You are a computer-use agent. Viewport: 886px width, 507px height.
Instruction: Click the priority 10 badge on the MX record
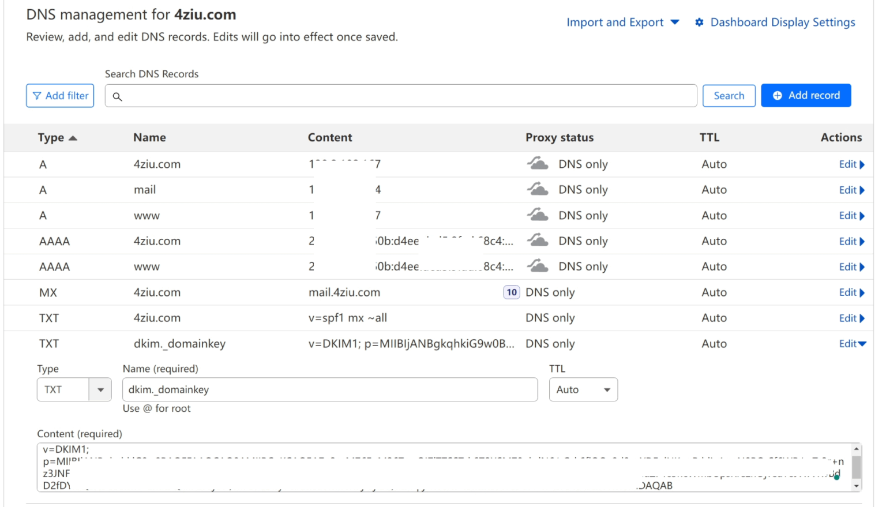(x=511, y=292)
